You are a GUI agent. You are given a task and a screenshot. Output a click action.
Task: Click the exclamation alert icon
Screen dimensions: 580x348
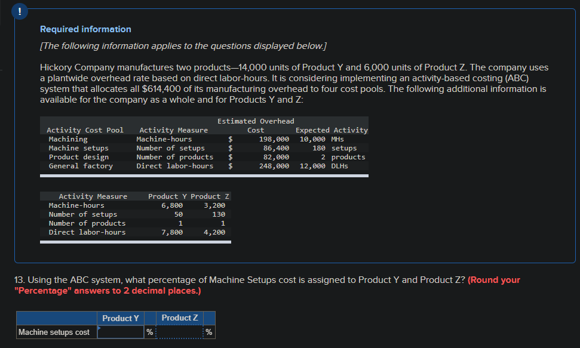coord(20,11)
